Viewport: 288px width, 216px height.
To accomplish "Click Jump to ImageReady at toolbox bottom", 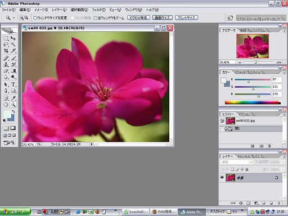I will click(x=9, y=142).
